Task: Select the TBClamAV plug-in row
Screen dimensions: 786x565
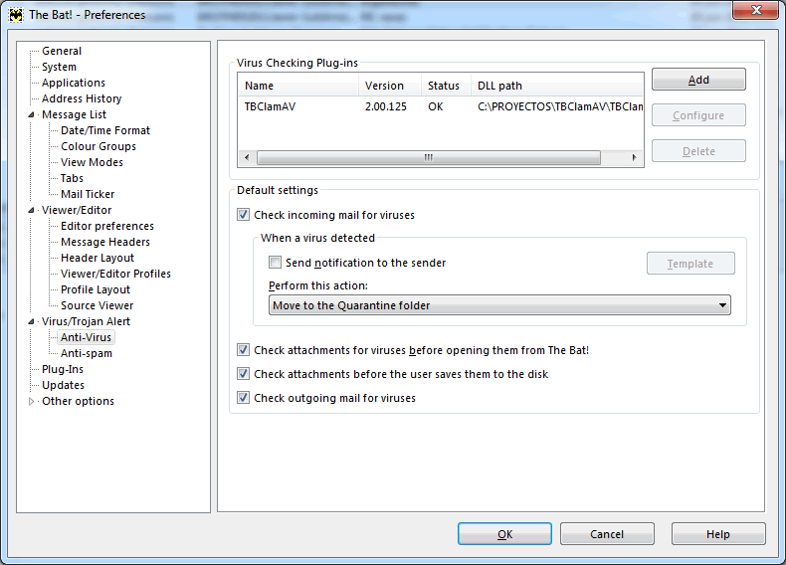Action: [x=441, y=106]
